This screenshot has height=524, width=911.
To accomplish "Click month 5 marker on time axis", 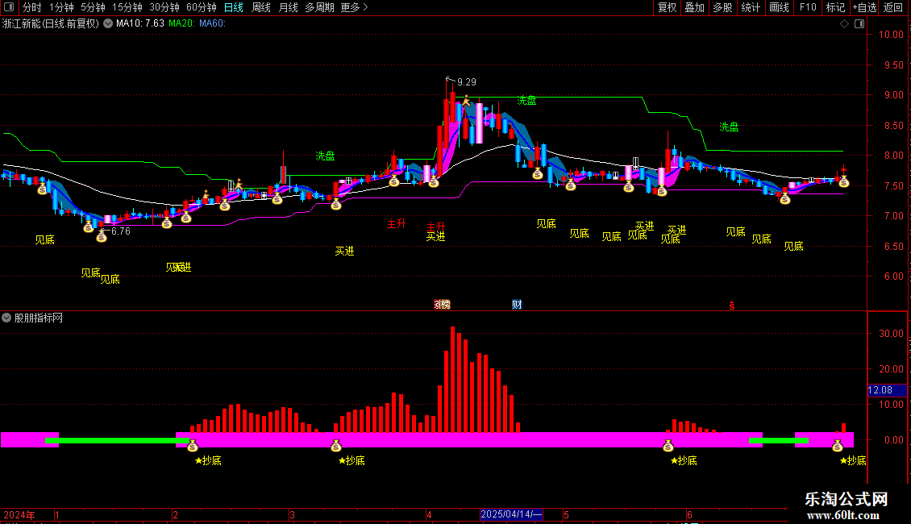I will (566, 514).
